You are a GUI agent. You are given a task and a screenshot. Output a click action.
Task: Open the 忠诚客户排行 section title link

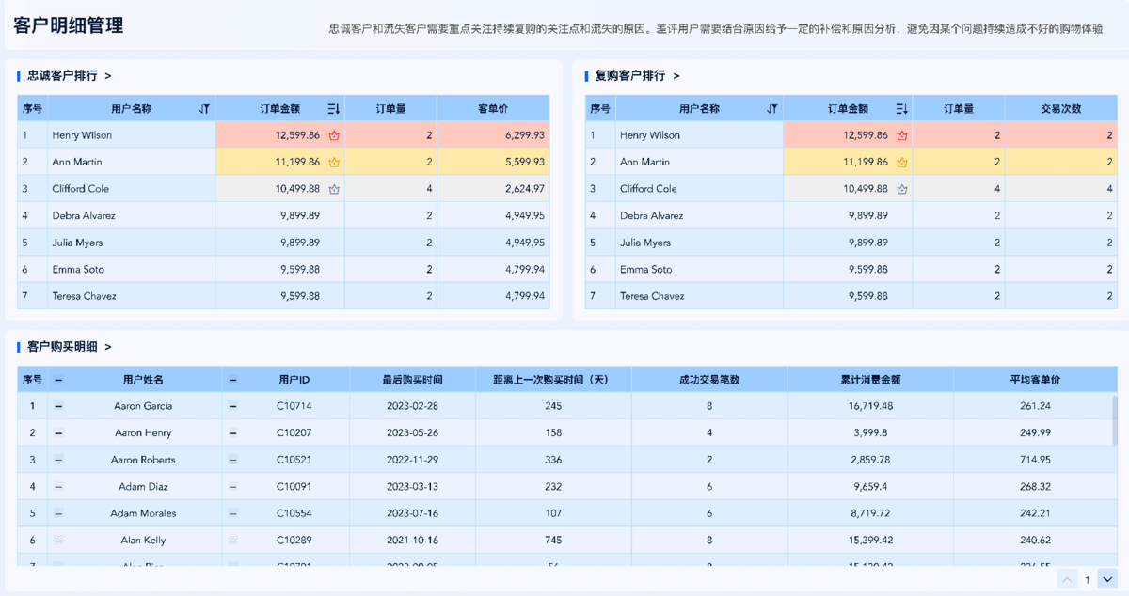[x=69, y=76]
